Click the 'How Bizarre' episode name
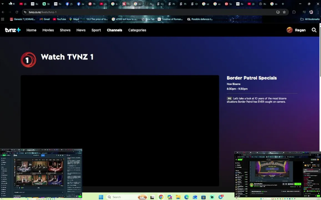321x200 pixels. (x=233, y=84)
